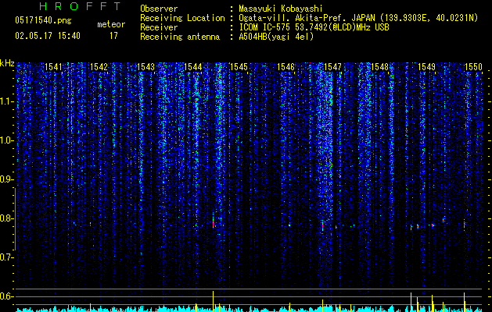The width and height of the screenshot is (492, 312).
Task: Click the ICOM IC-575 receiver text
Action: click(x=314, y=27)
